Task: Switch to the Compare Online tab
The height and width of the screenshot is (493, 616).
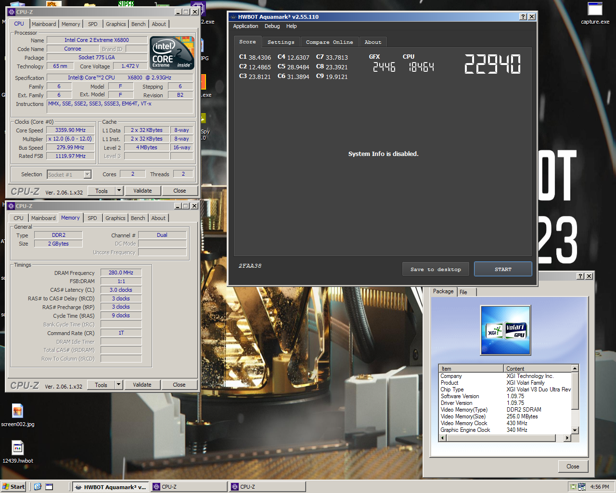Action: [x=329, y=42]
